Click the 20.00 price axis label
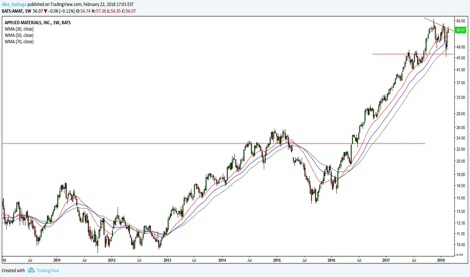The width and height of the screenshot is (470, 277). (460, 161)
